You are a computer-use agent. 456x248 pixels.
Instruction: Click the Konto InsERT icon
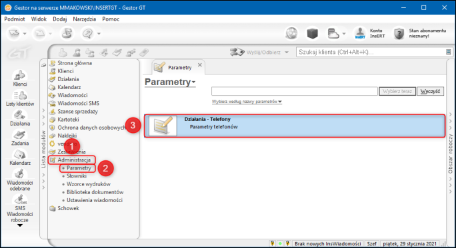pyautogui.click(x=360, y=33)
